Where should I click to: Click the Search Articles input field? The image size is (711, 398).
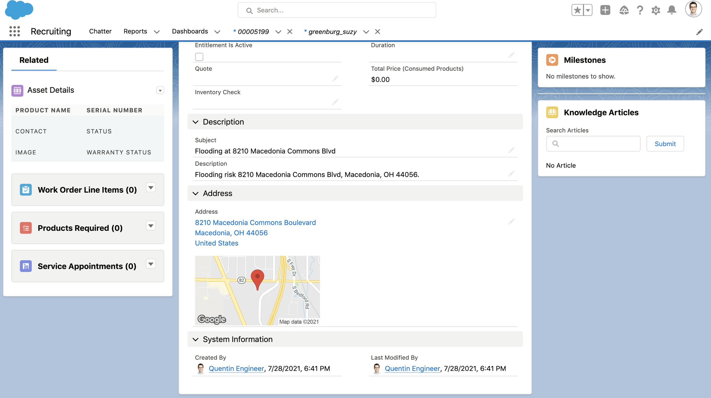597,144
